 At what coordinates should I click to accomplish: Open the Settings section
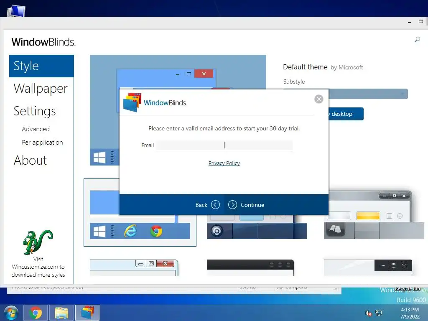pos(35,111)
